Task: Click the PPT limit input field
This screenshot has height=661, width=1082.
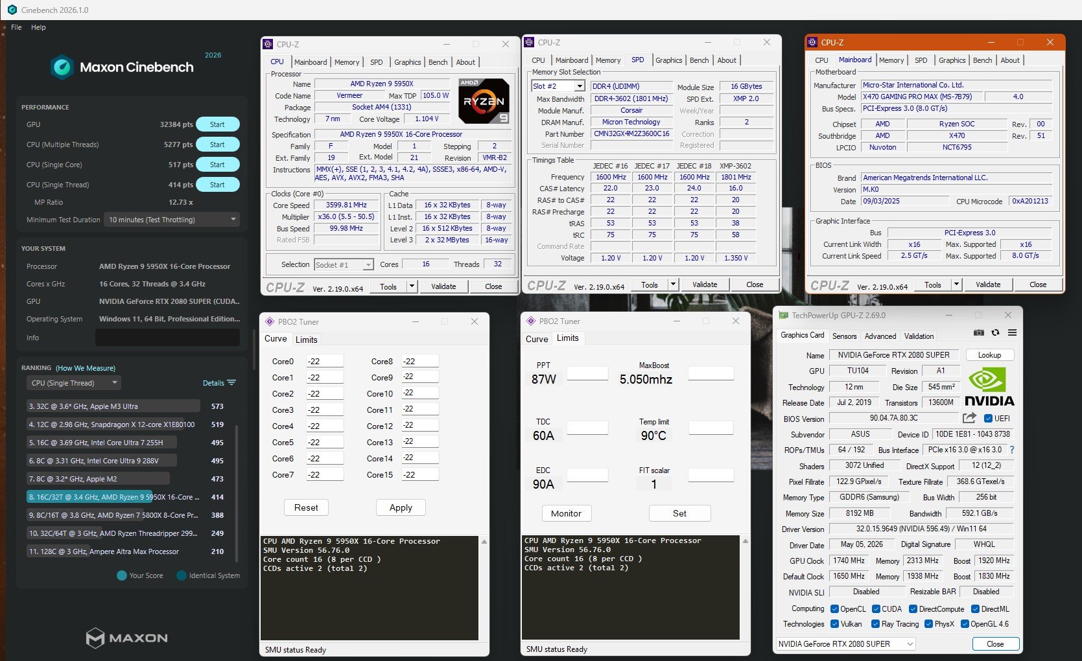Action: 587,373
